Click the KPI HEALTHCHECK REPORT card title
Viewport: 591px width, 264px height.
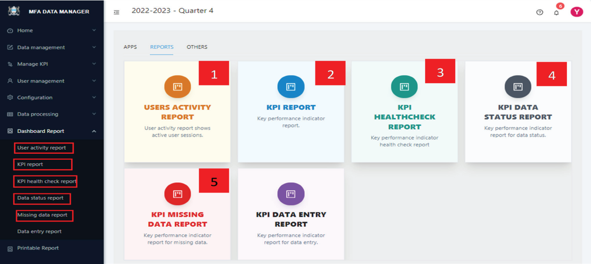[404, 117]
